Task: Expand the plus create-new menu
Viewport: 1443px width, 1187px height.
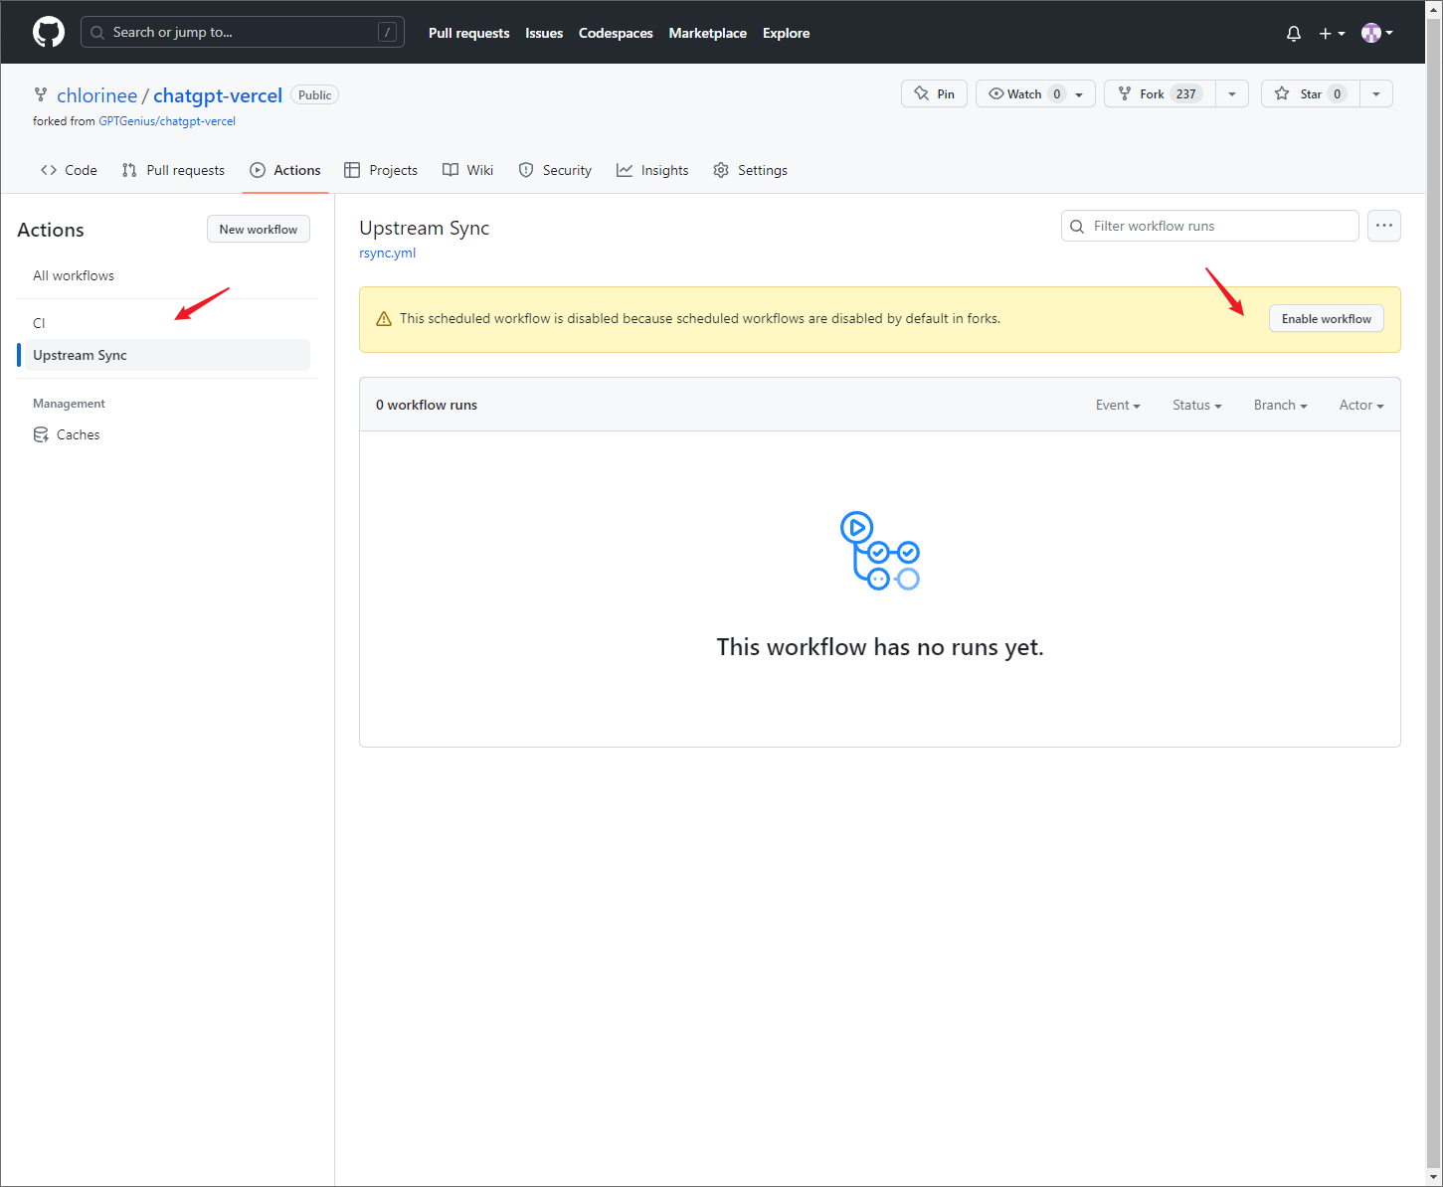Action: coord(1331,33)
